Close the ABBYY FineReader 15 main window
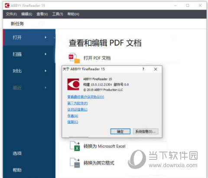208x178 pixels. coord(200,6)
